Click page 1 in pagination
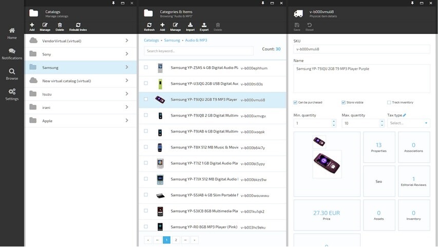This screenshot has width=438, height=247. coord(166,240)
